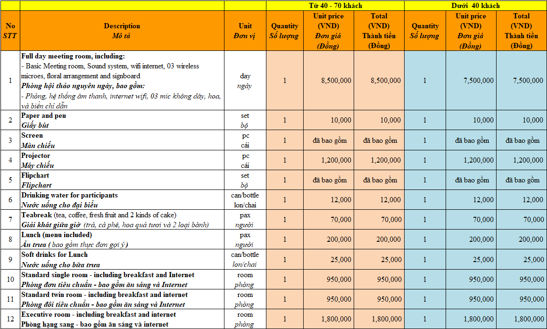Select Projector 1,200,000 unit price for 40-70 guests
547x329 pixels.
(329, 160)
